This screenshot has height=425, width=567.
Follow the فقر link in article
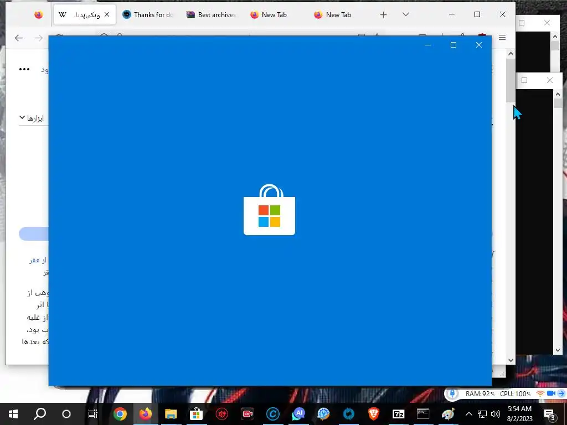coord(34,260)
